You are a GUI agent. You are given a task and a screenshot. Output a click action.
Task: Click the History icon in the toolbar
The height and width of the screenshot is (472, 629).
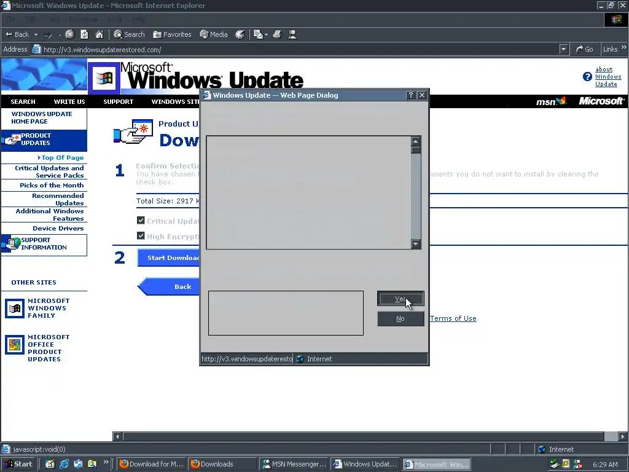point(240,34)
